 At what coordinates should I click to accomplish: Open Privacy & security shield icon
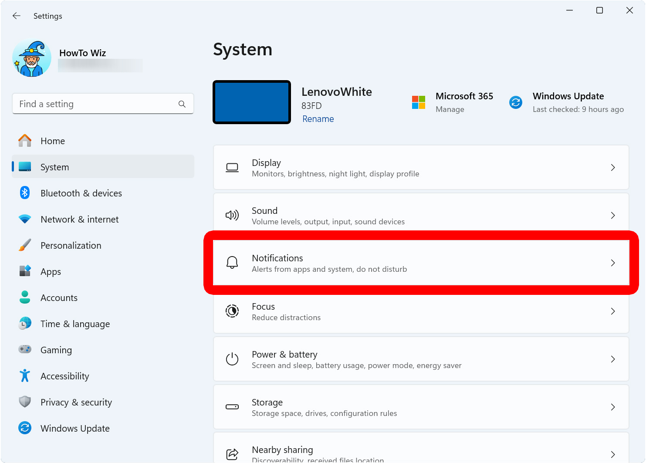point(25,402)
